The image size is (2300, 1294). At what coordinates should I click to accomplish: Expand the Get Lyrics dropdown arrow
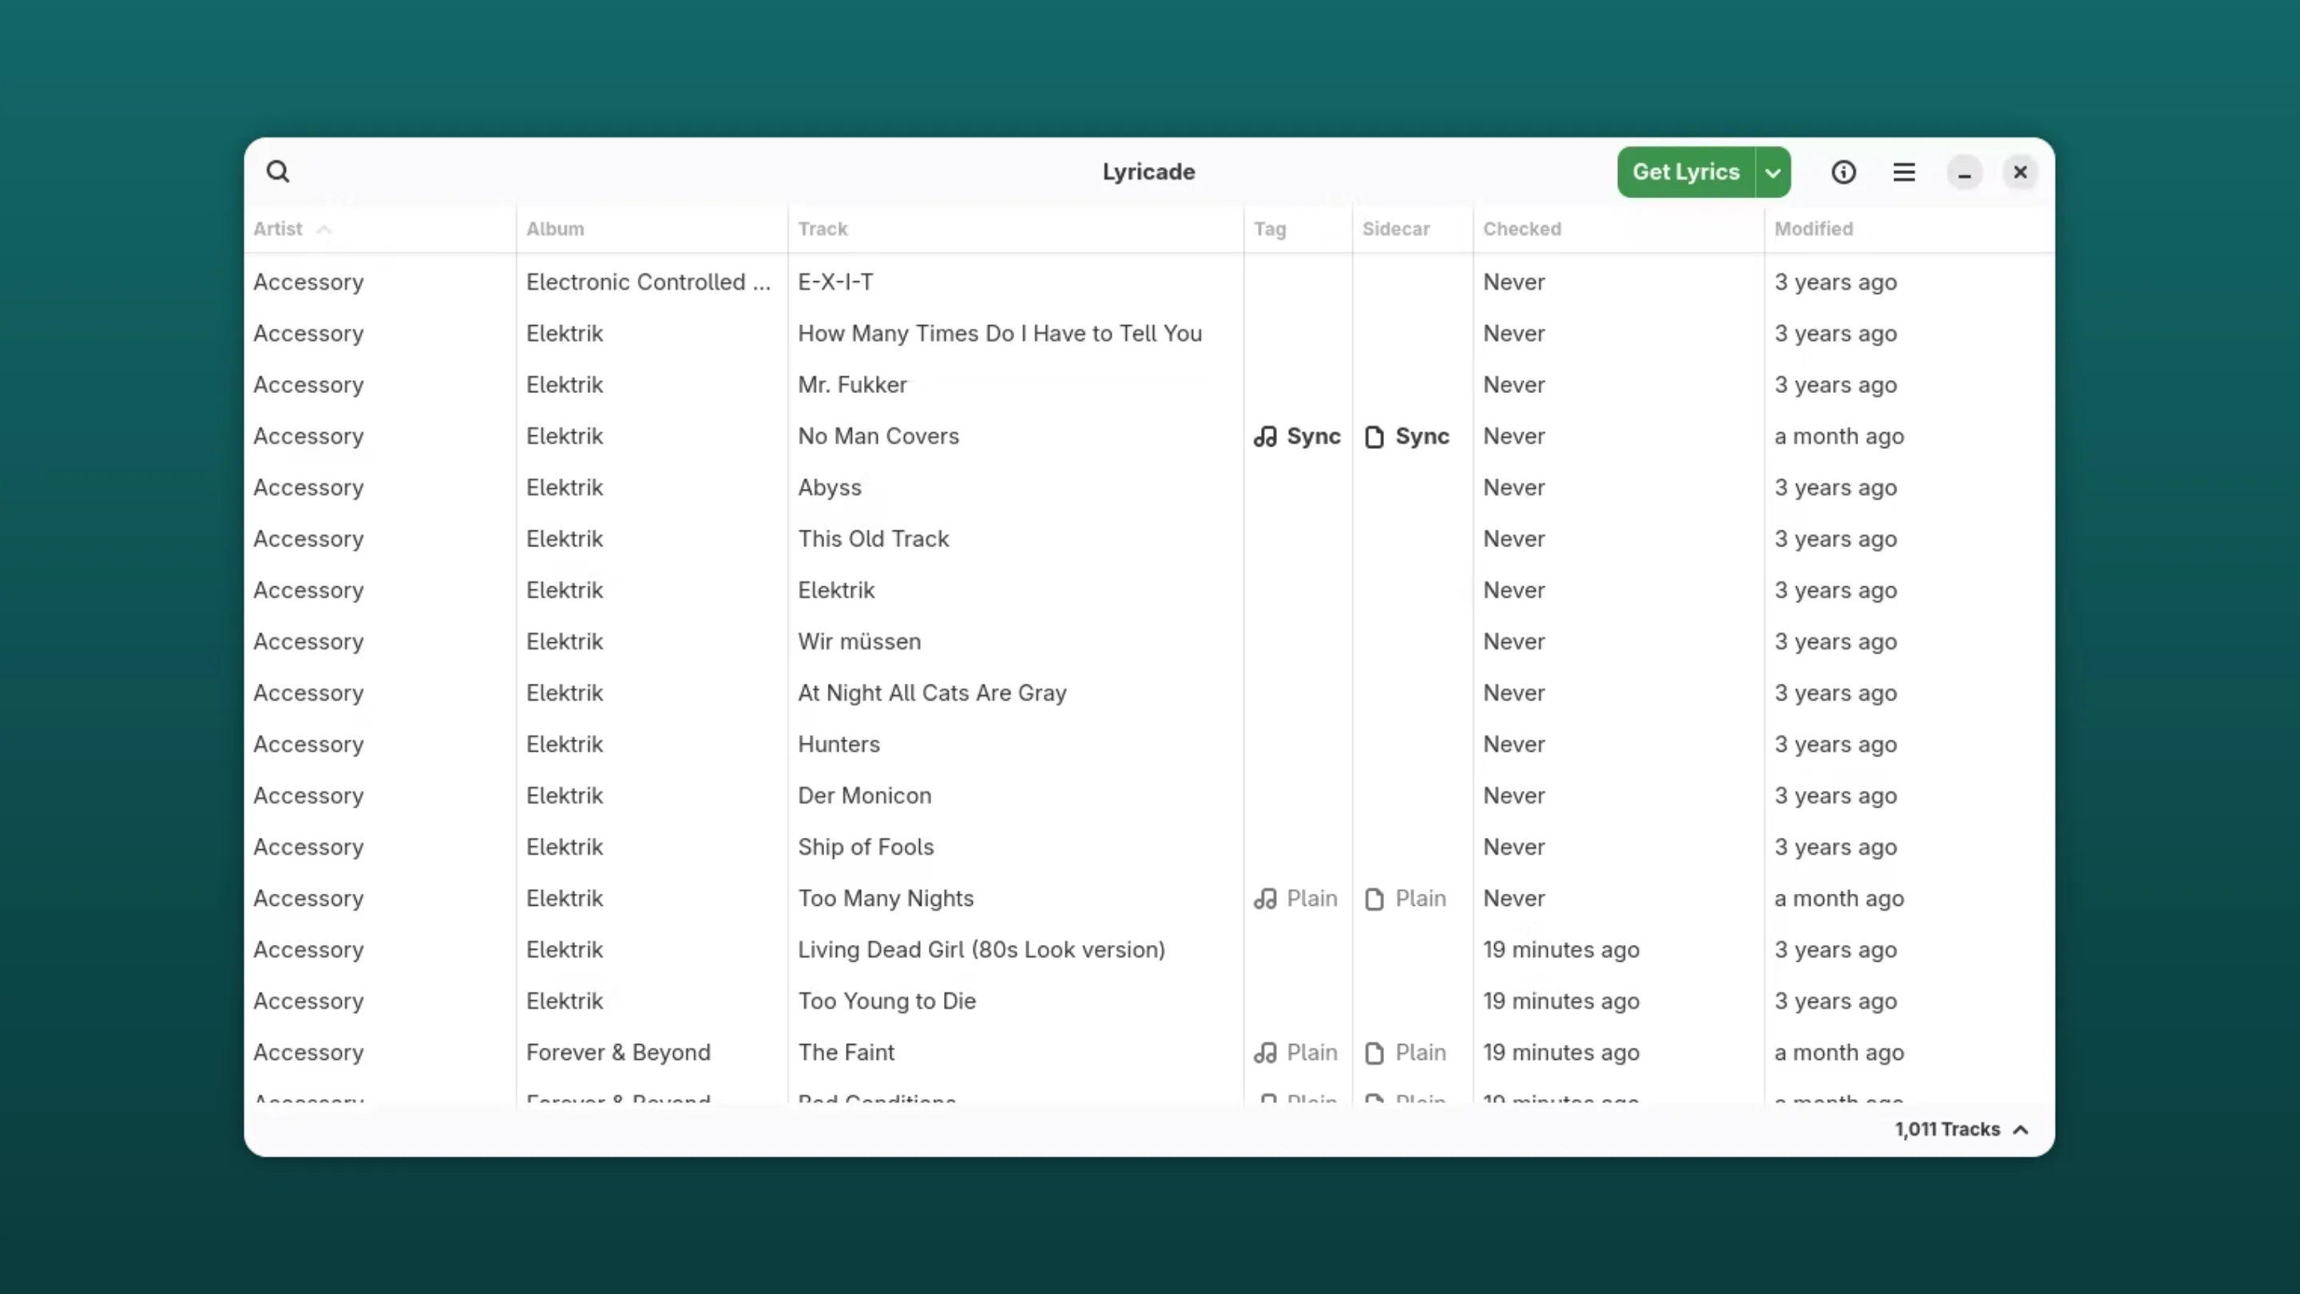[1773, 173]
